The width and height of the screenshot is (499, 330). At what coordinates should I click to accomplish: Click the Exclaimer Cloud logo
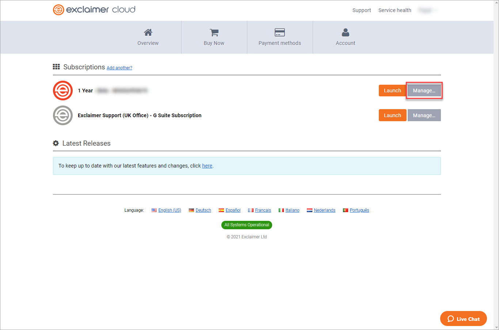(x=94, y=9)
